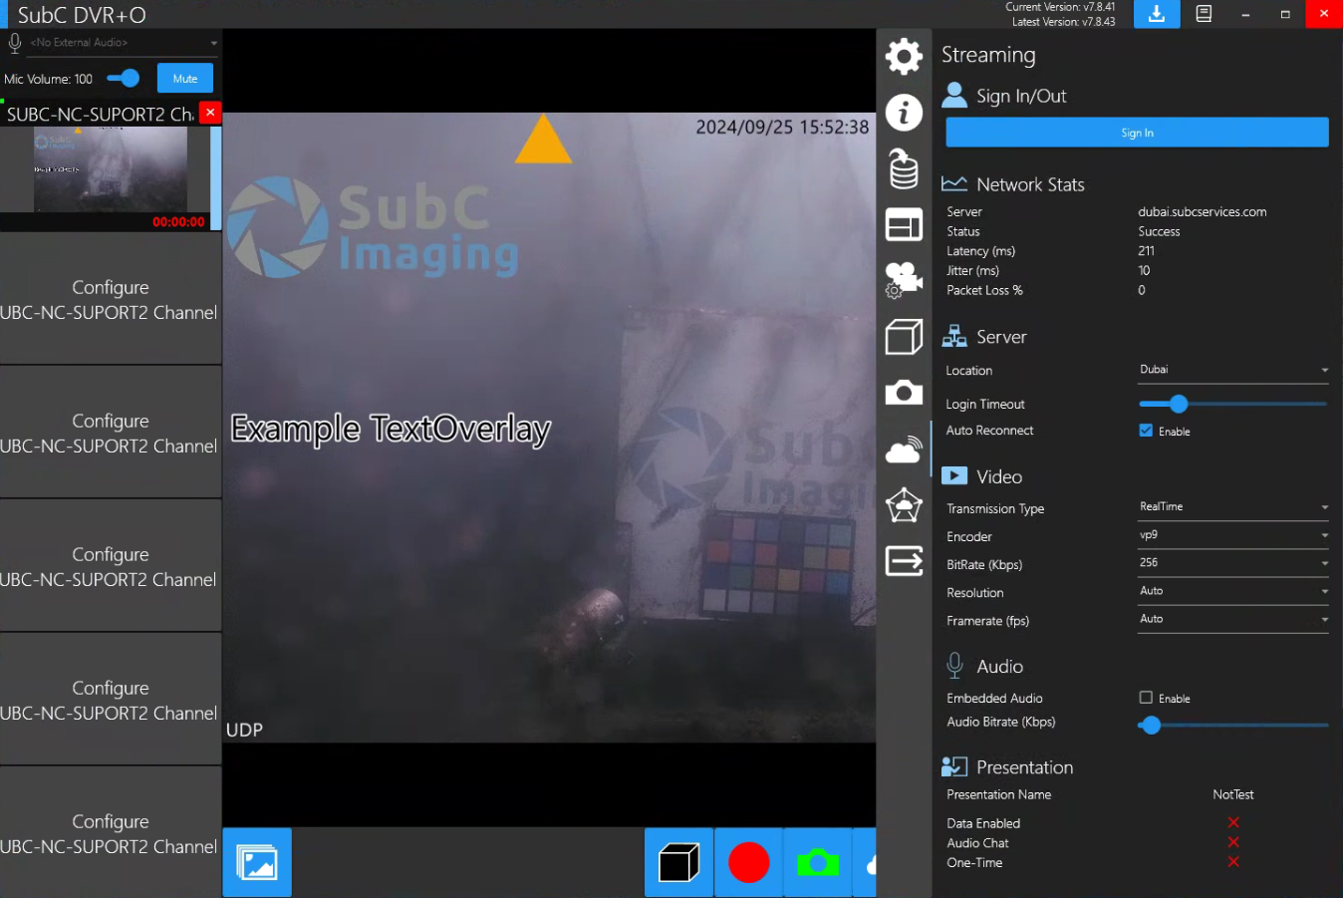Click the Jitter value 10
Screen dimensions: 1343x898
tap(1144, 270)
